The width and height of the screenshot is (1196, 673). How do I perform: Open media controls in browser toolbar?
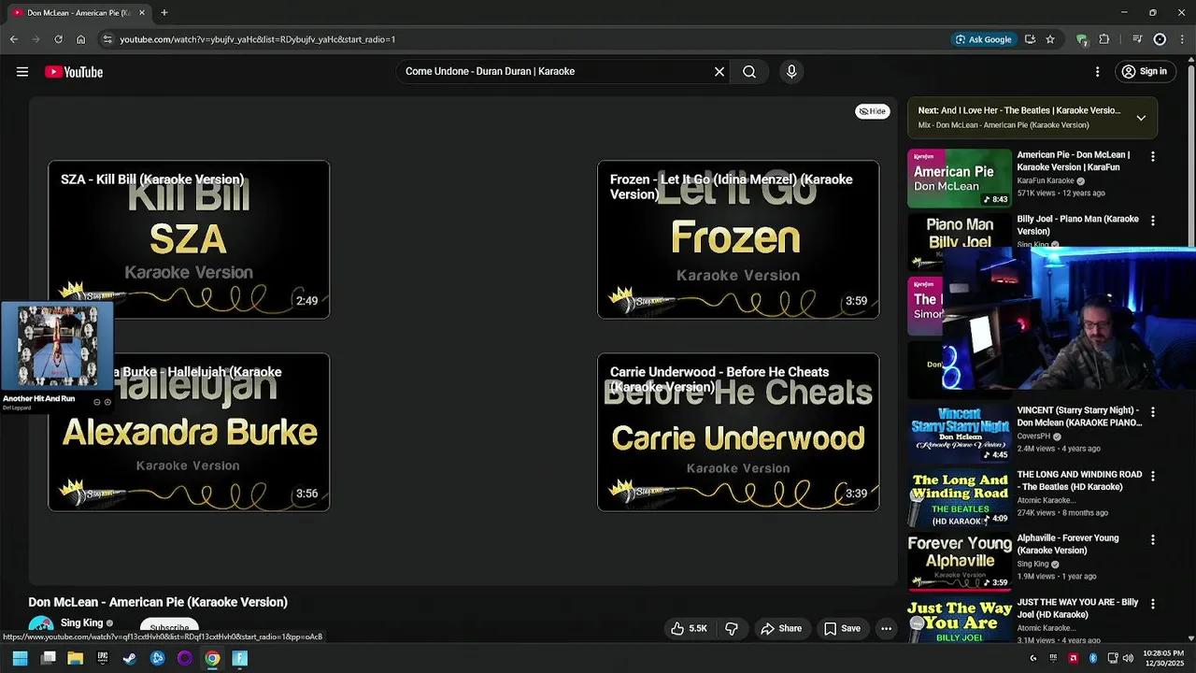(1137, 39)
